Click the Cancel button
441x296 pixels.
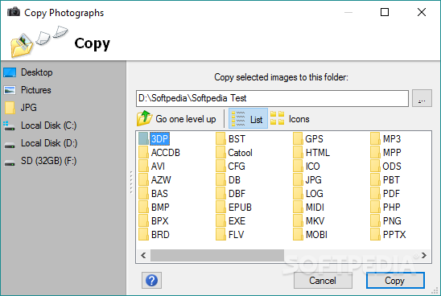click(x=323, y=280)
